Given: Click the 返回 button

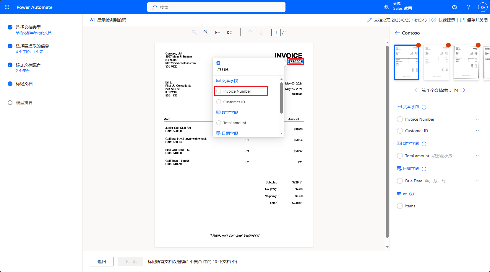Looking at the screenshot, I should 101,262.
